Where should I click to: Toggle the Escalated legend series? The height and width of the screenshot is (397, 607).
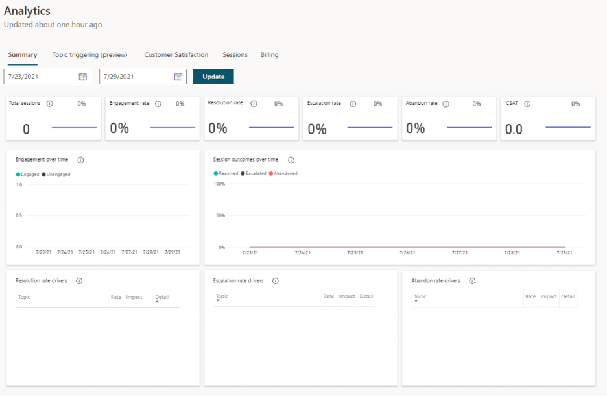pos(254,174)
